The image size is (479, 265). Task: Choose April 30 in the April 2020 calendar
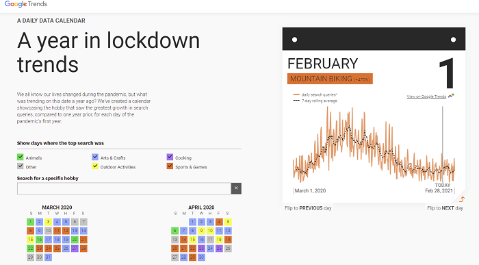pyautogui.click(x=201, y=257)
